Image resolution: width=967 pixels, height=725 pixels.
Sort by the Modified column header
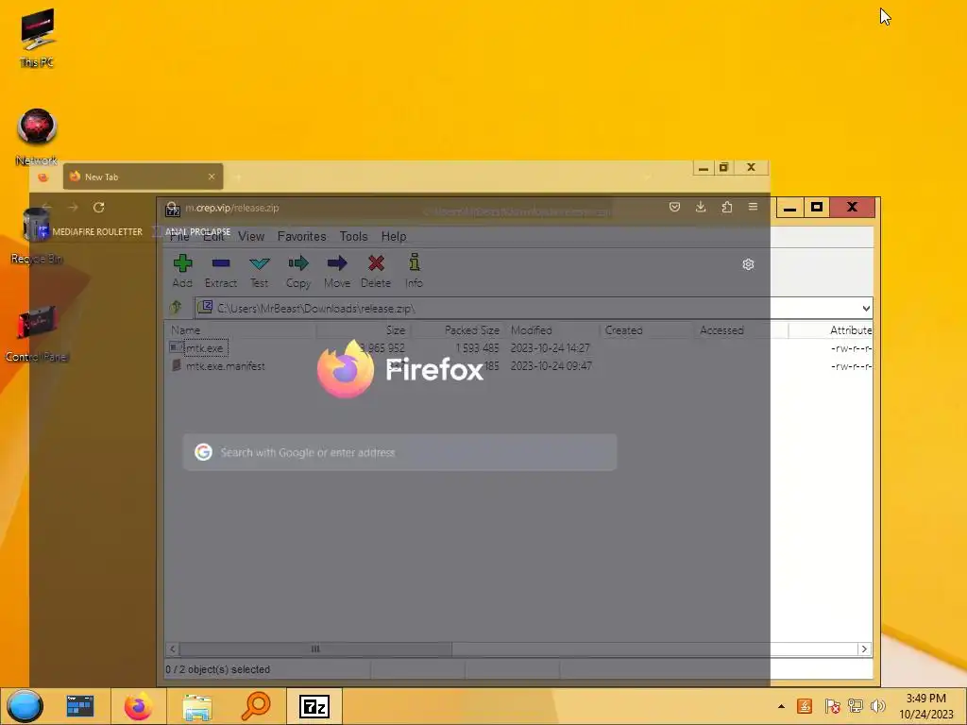[552, 330]
